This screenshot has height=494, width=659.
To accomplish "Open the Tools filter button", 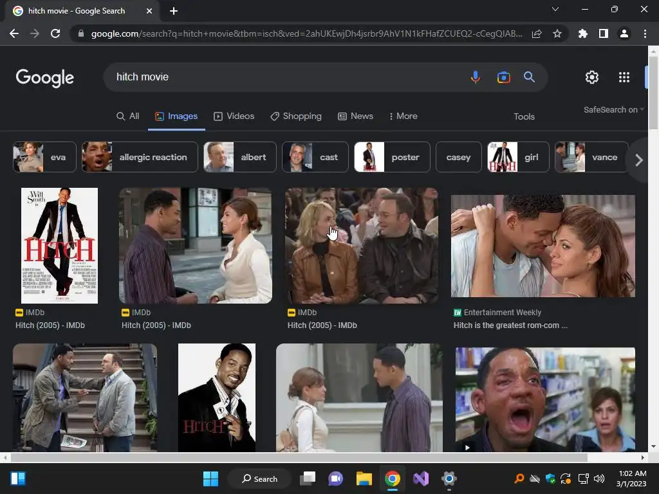I will 524,117.
